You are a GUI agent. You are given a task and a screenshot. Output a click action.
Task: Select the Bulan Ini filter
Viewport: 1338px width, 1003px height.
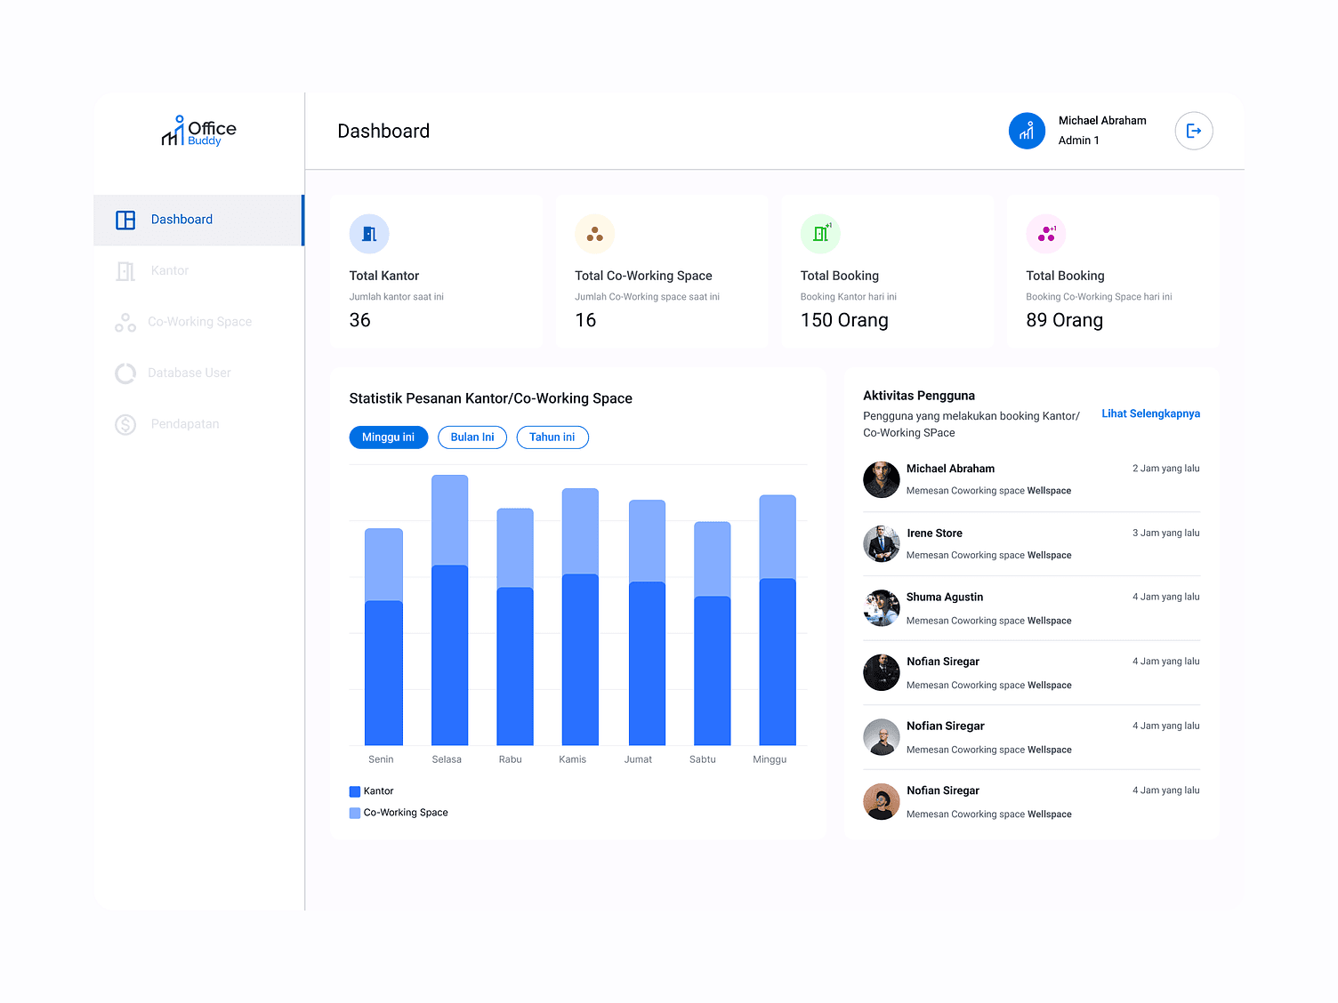click(x=472, y=437)
